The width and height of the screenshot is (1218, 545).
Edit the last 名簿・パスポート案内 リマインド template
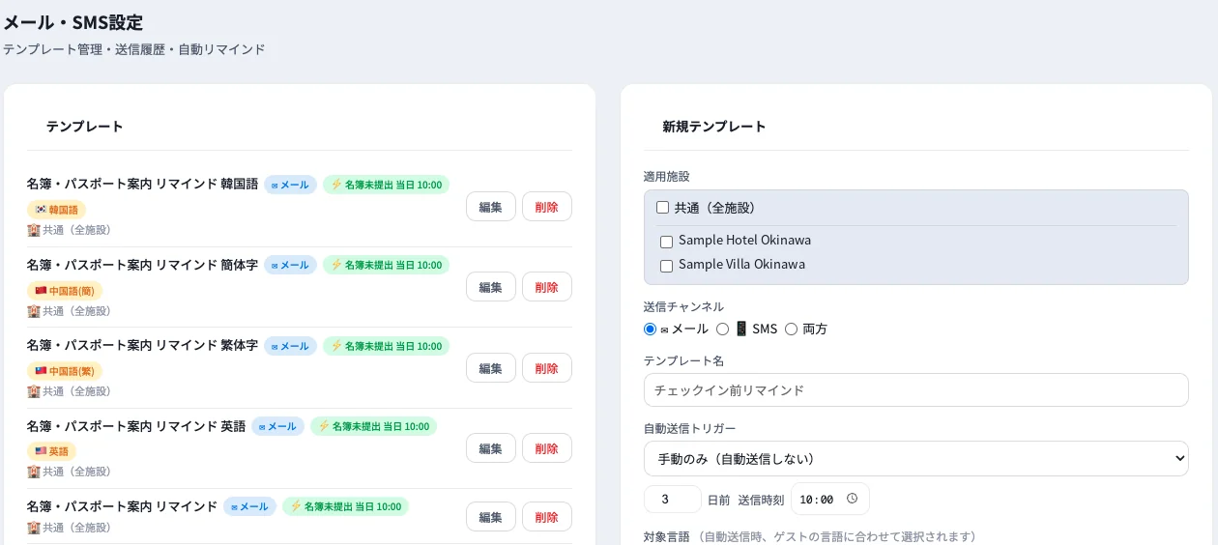(x=490, y=517)
